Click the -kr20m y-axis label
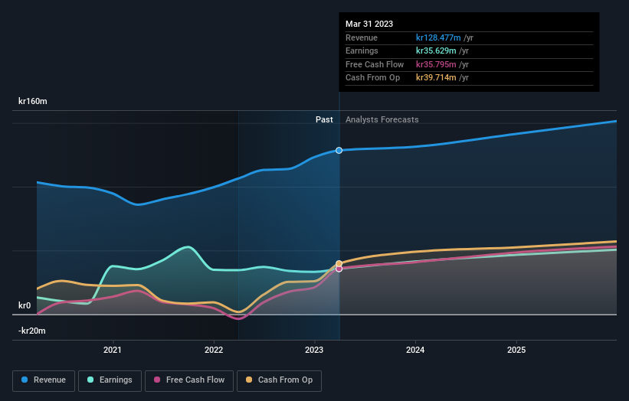The height and width of the screenshot is (401, 629). point(31,331)
